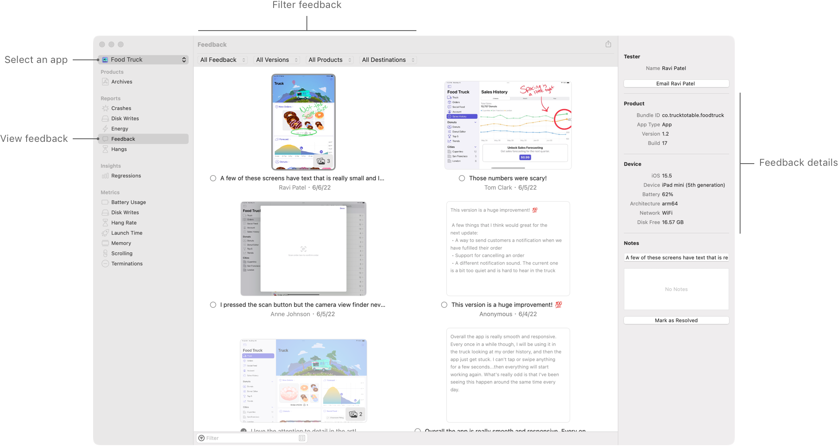This screenshot has width=839, height=446.
Task: Open the Energy report
Action: point(120,129)
